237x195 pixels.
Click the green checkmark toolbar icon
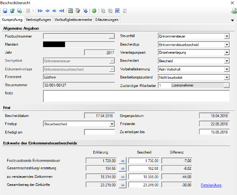click(94, 11)
